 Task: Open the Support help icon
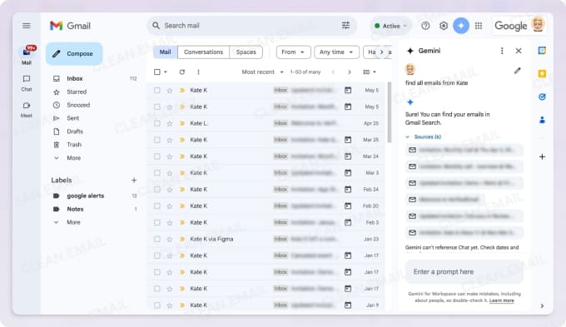click(x=425, y=26)
